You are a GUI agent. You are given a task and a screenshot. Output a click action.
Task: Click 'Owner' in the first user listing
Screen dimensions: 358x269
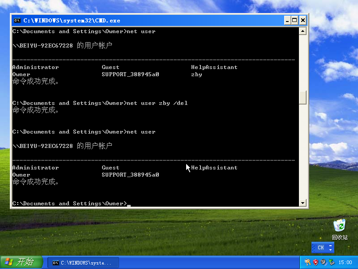[21, 74]
